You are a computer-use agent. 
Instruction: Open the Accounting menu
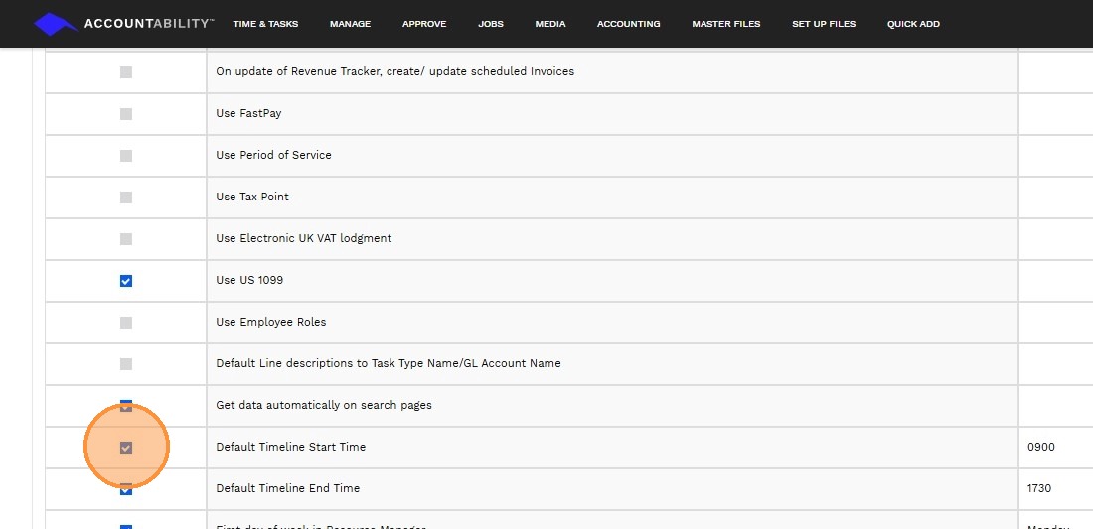(x=628, y=24)
